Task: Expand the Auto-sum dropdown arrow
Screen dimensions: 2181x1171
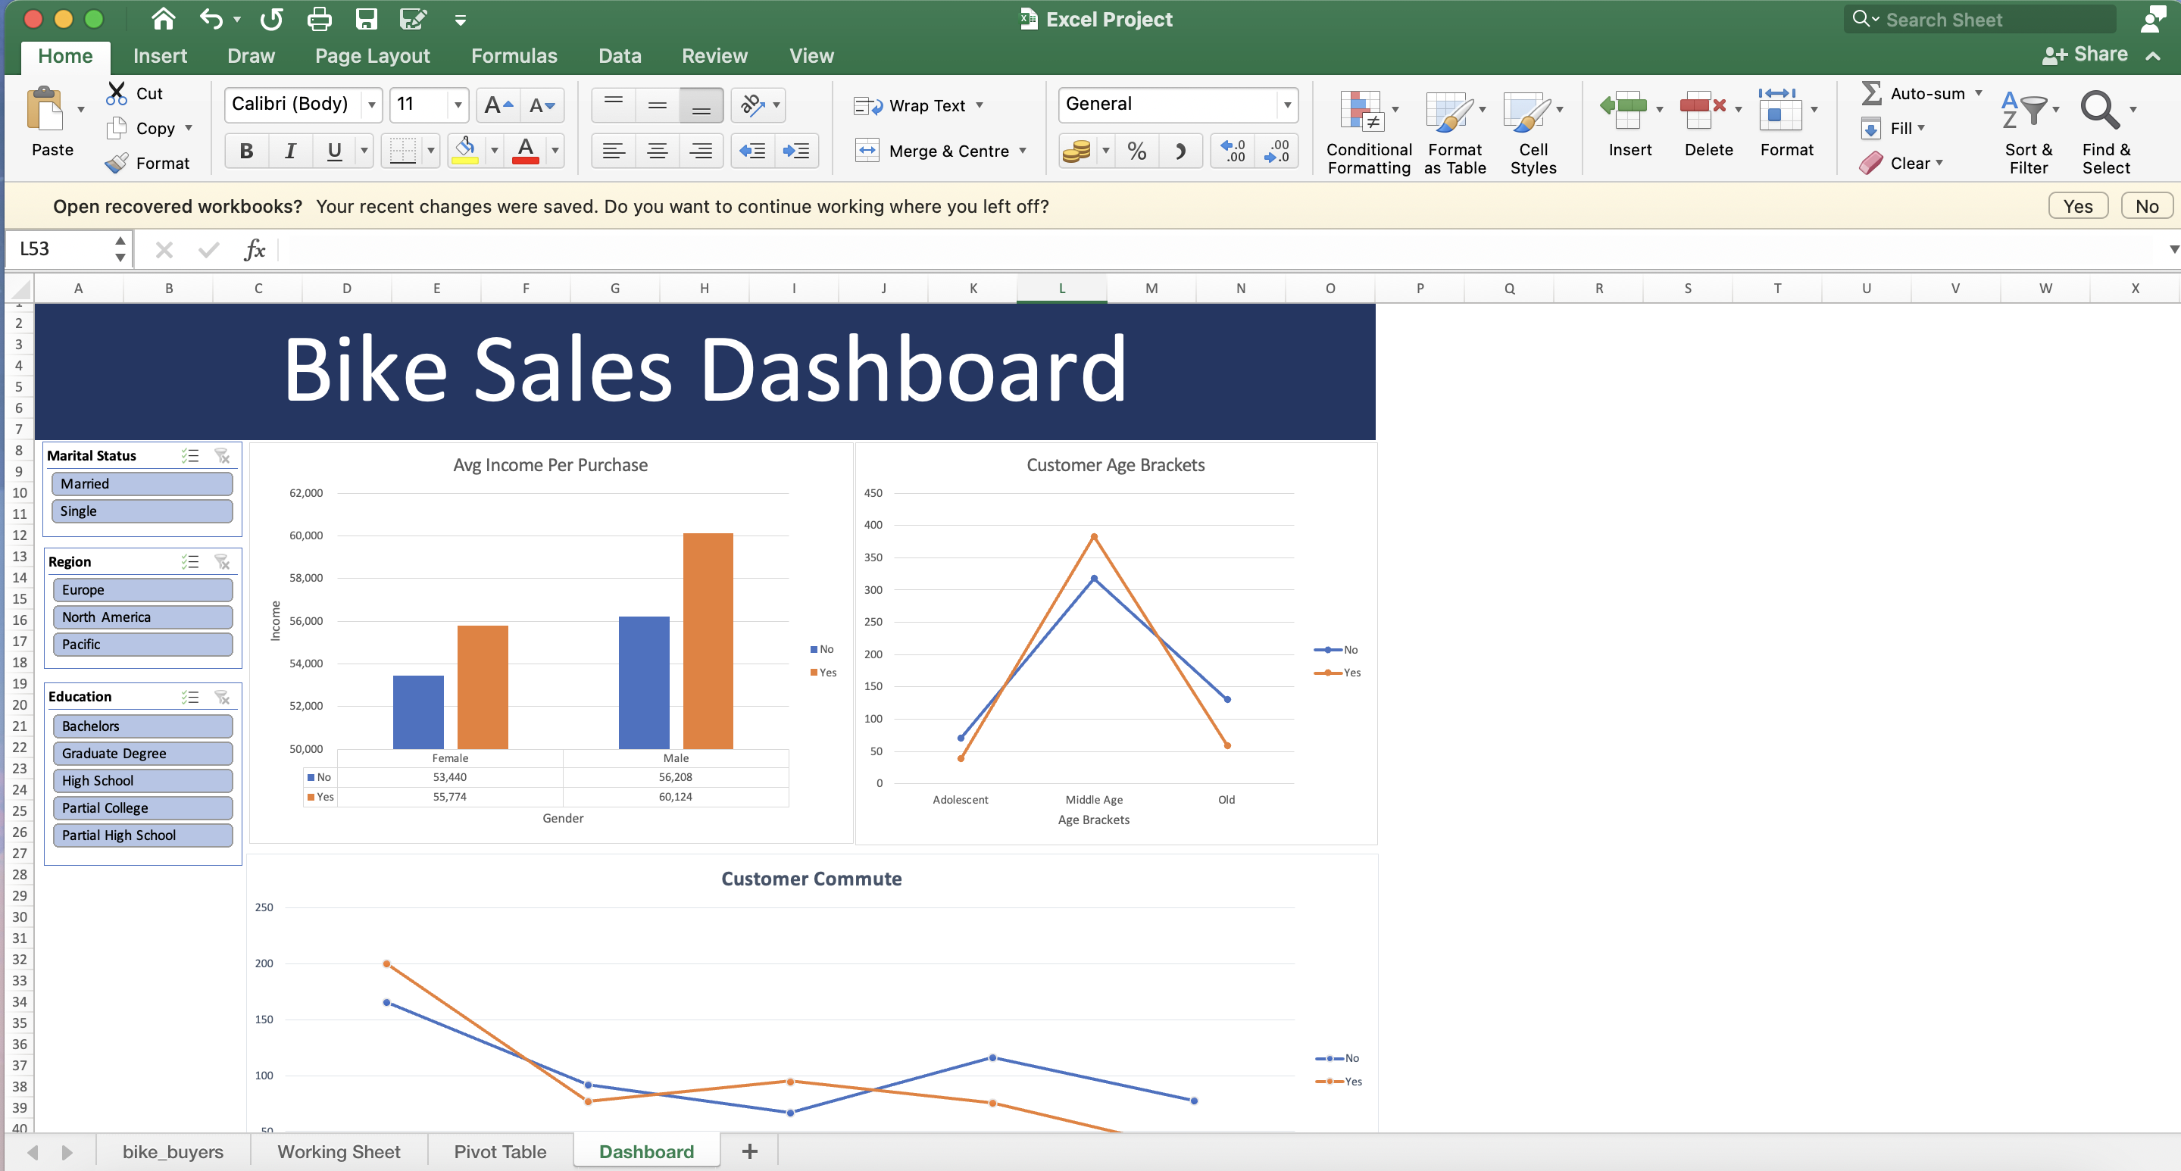Action: (1979, 93)
